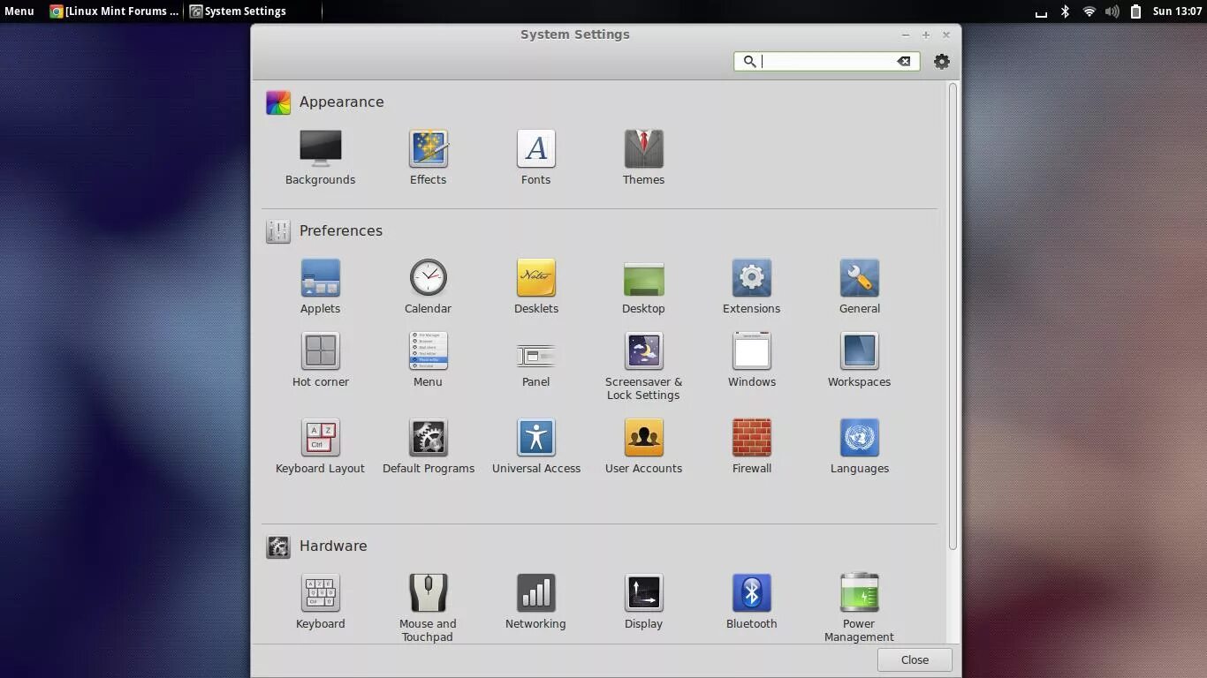The image size is (1207, 678).
Task: Open the Default Programs settings
Action: point(428,446)
